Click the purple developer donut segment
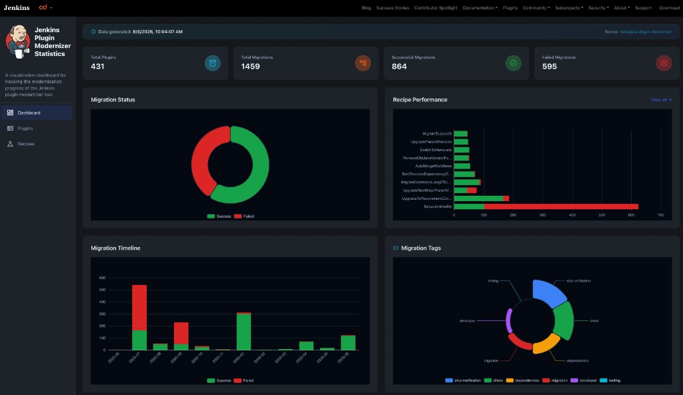Screen dimensions: 683x395 click(509, 320)
